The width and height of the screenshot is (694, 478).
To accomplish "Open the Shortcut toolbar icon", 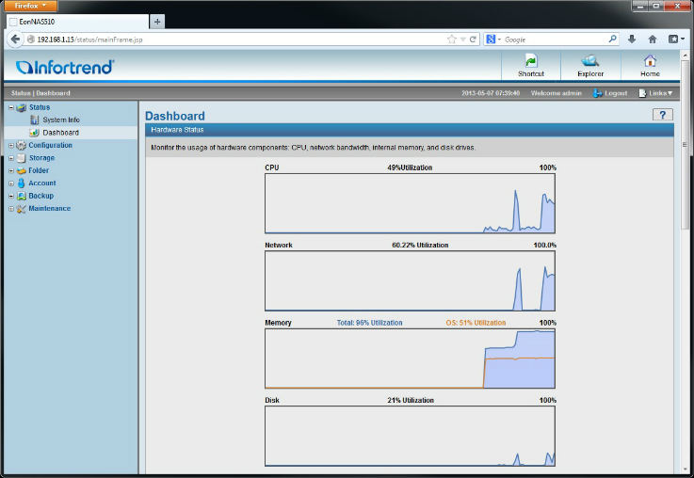I will pos(531,60).
